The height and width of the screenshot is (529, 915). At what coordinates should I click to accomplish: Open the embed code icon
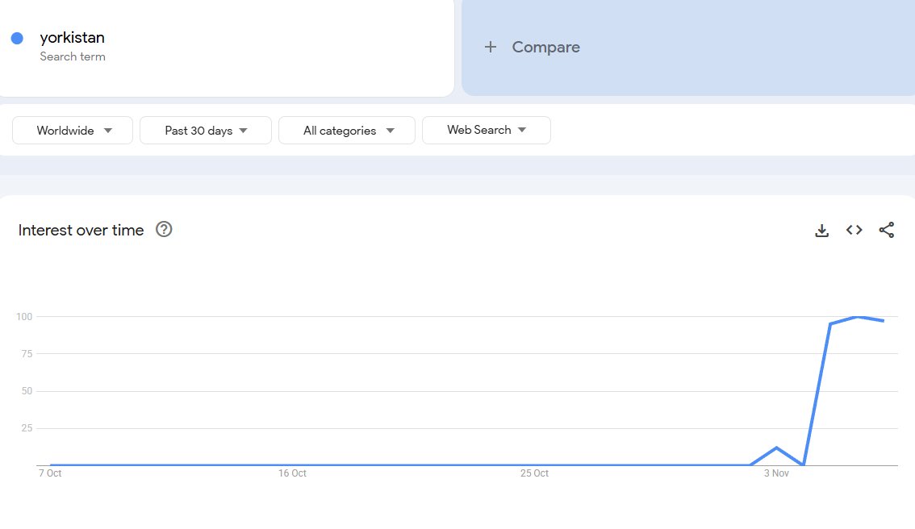(x=854, y=230)
